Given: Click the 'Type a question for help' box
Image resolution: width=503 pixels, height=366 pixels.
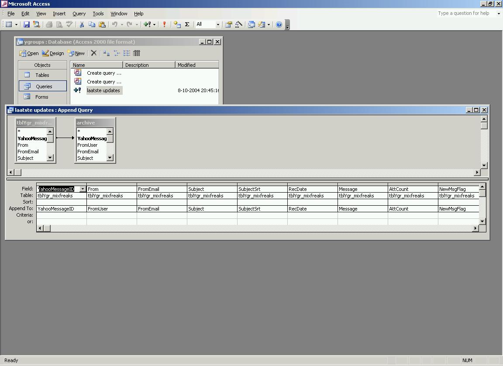Looking at the screenshot, I should click(464, 13).
